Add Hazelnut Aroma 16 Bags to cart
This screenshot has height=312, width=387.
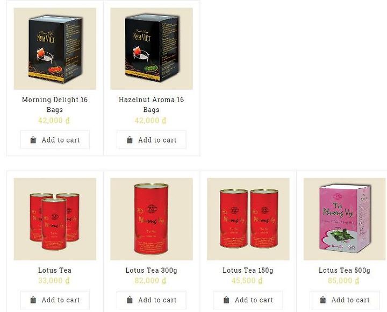[151, 140]
